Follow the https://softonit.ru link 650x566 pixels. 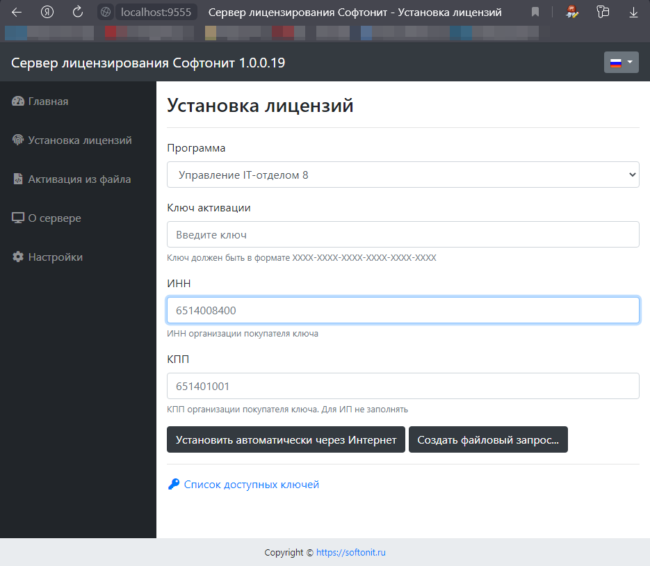[350, 552]
